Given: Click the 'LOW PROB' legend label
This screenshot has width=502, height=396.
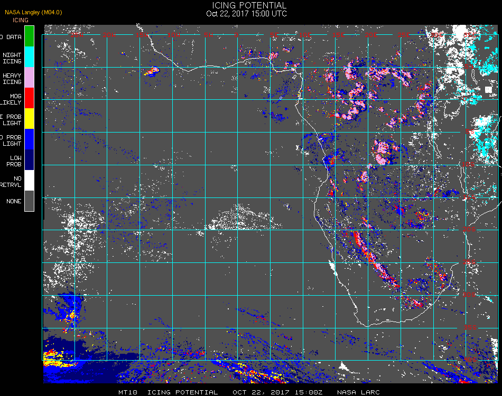Looking at the screenshot, I should click(x=14, y=161).
